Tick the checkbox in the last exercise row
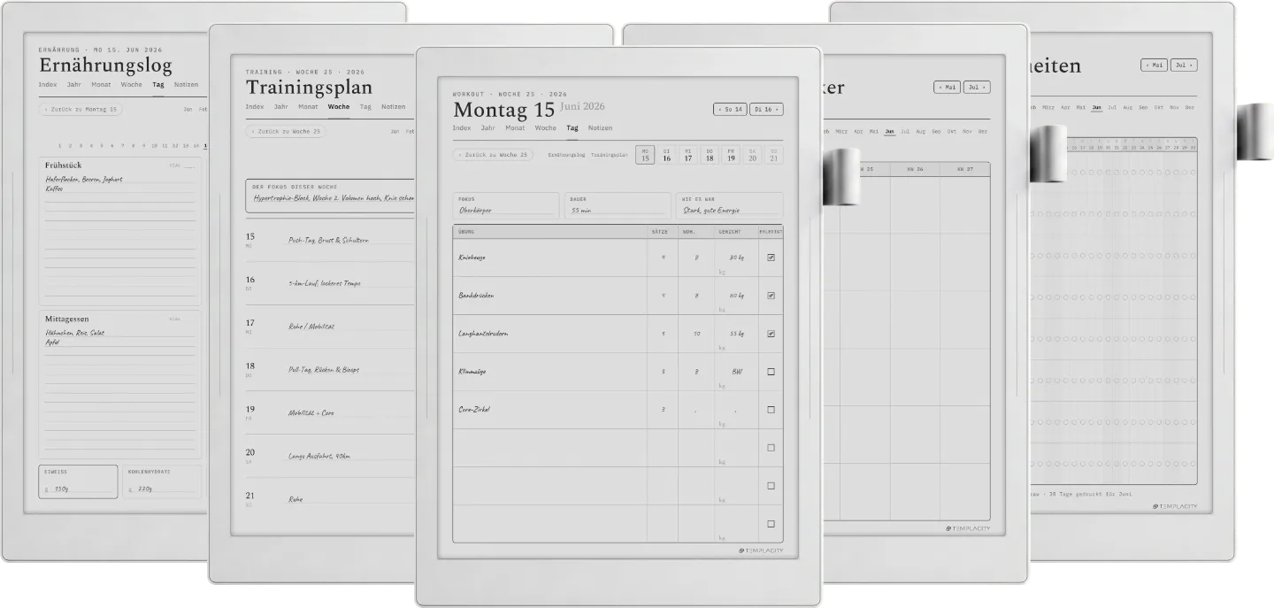This screenshot has height=608, width=1274. click(771, 524)
